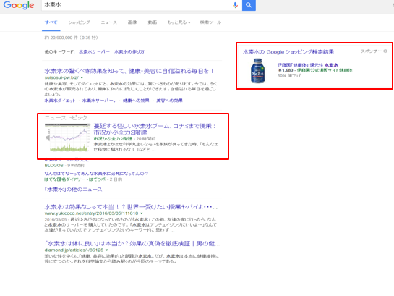Open the 検索ツール option
Viewport: 394px width, 296px height.
(x=210, y=22)
